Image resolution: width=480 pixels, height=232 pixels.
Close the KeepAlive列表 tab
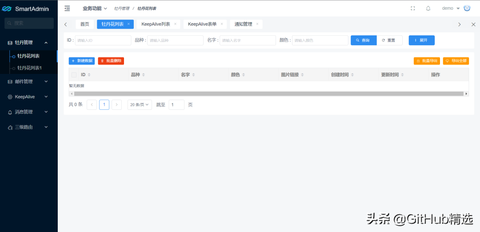click(x=175, y=24)
